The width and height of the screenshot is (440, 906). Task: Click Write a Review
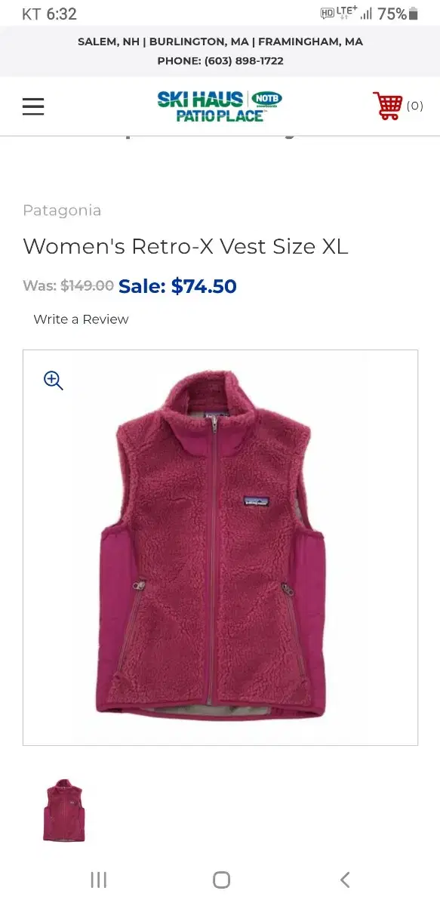click(81, 319)
